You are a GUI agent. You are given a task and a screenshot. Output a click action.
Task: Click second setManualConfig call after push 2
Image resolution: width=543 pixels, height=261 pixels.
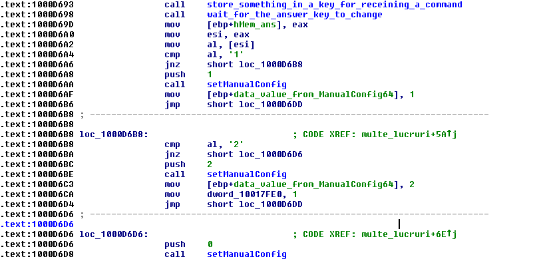(x=247, y=174)
